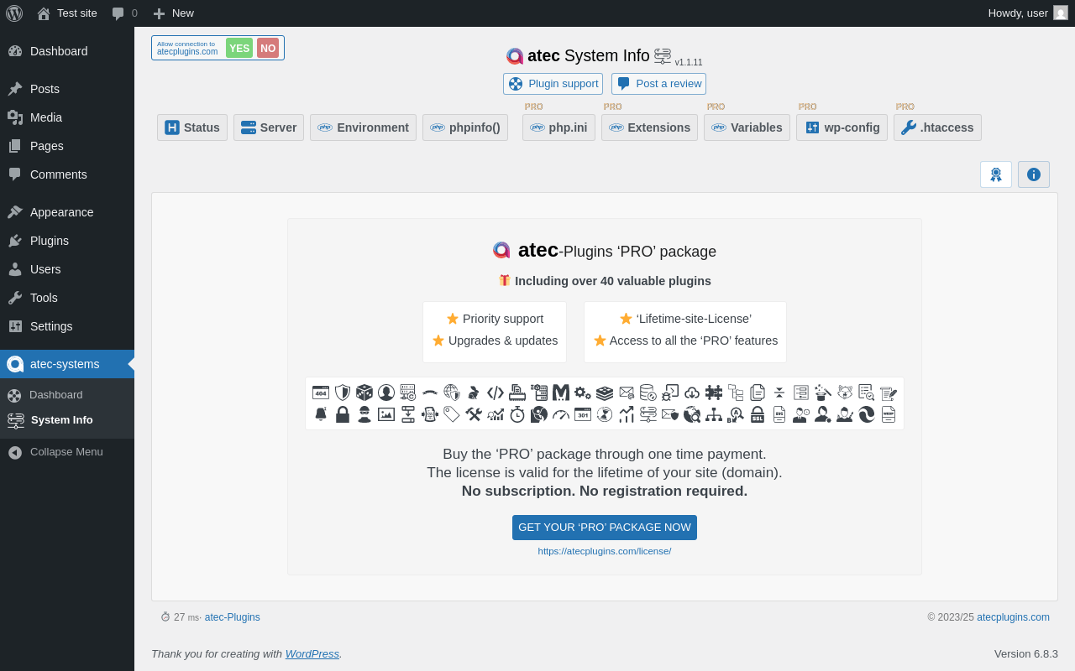Click the WebP file plugin icon
The width and height of the screenshot is (1075, 671).
[889, 414]
